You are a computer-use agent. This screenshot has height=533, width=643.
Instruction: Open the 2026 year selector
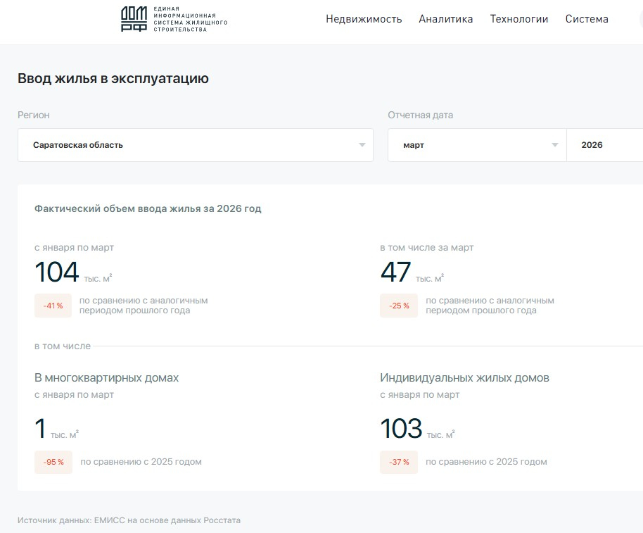pyautogui.click(x=604, y=145)
